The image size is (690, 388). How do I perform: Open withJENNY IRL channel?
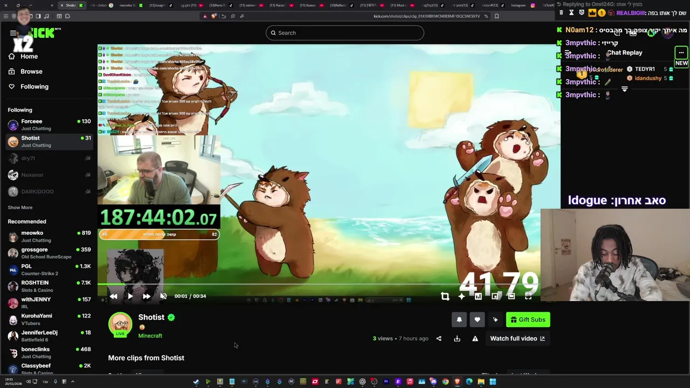coord(49,303)
